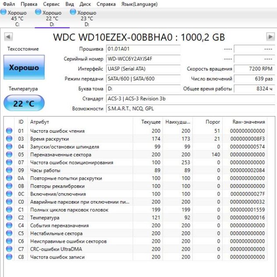Click the Атрибут column header
The image size is (277, 277).
pos(80,122)
